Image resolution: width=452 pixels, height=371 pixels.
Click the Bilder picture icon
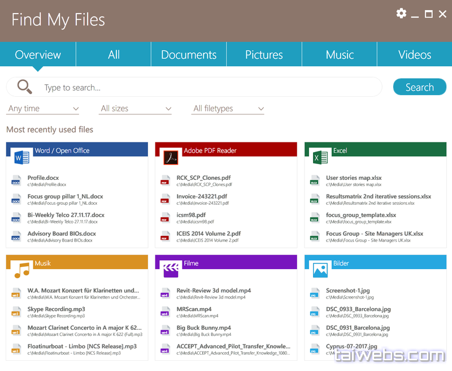click(320, 270)
